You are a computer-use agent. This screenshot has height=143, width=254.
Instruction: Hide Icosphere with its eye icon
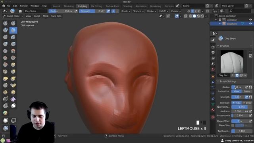(x=250, y=24)
